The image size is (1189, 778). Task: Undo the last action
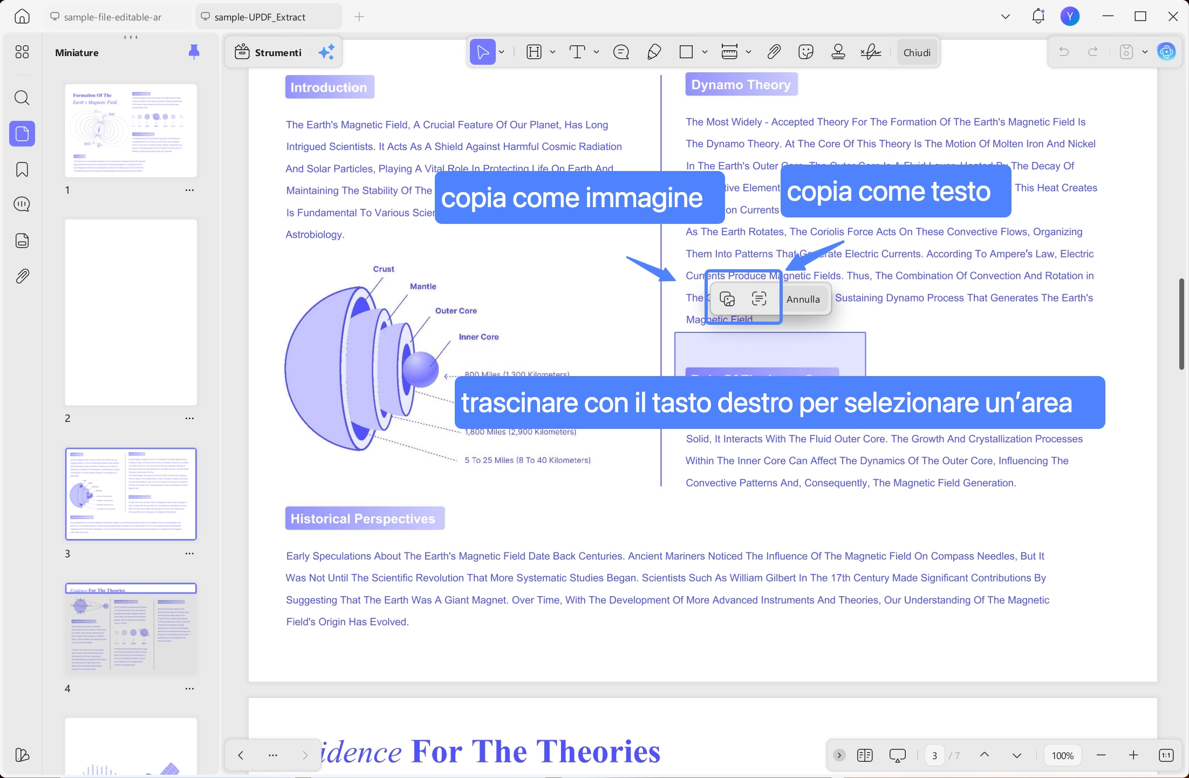click(x=1064, y=52)
